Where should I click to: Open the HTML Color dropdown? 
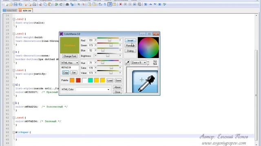[93, 89]
